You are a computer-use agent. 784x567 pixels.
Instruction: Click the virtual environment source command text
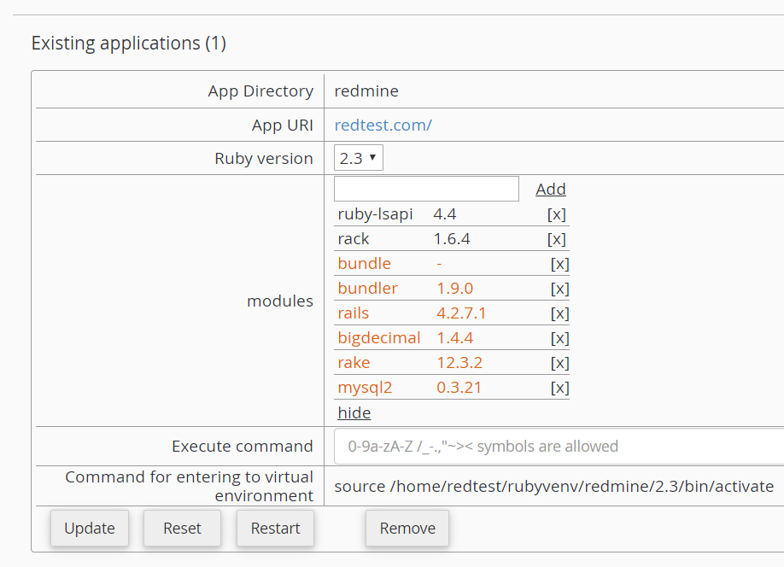[553, 487]
